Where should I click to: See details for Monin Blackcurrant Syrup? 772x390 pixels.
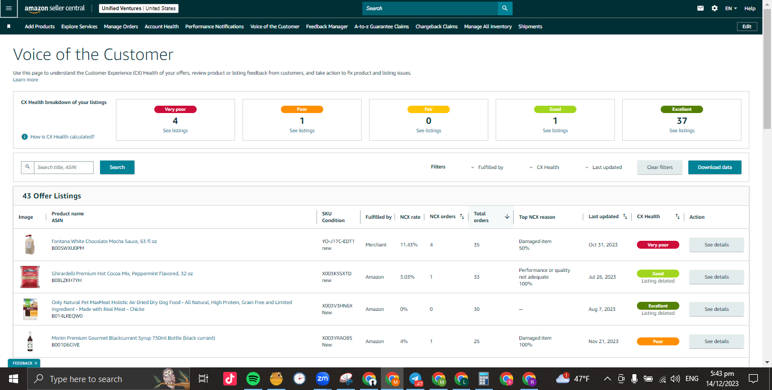click(x=716, y=341)
